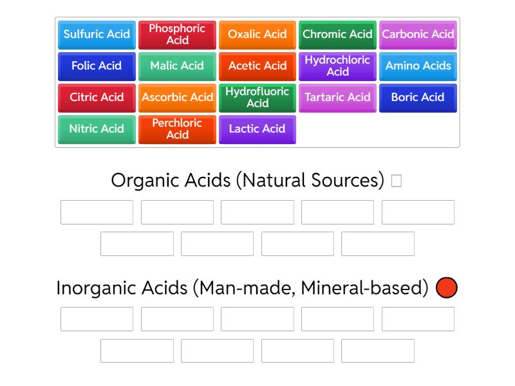The width and height of the screenshot is (515, 386).
Task: Pick the Nitric Acid tile
Action: tap(97, 129)
